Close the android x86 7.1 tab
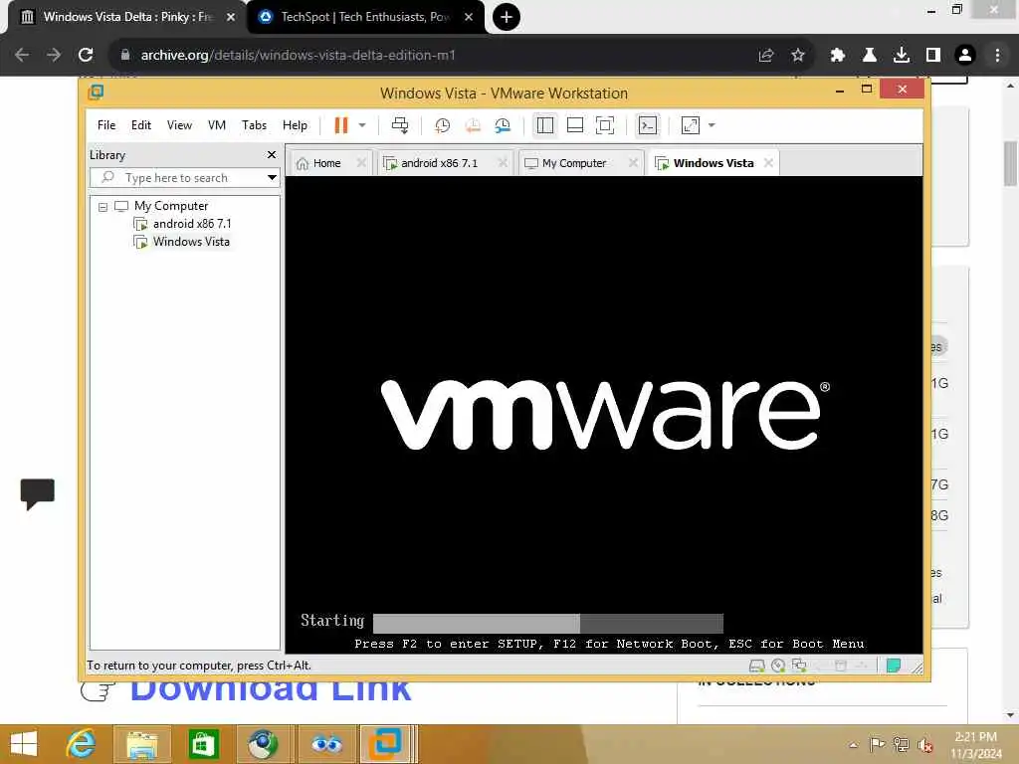Image resolution: width=1019 pixels, height=764 pixels. 503,163
